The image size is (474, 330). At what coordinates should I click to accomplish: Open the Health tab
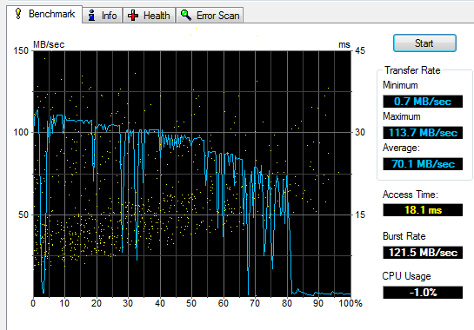click(x=149, y=16)
